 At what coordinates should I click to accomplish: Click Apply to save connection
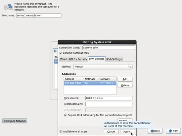pyautogui.click(x=127, y=132)
